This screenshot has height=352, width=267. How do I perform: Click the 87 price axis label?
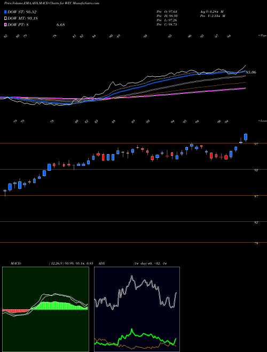click(x=256, y=196)
